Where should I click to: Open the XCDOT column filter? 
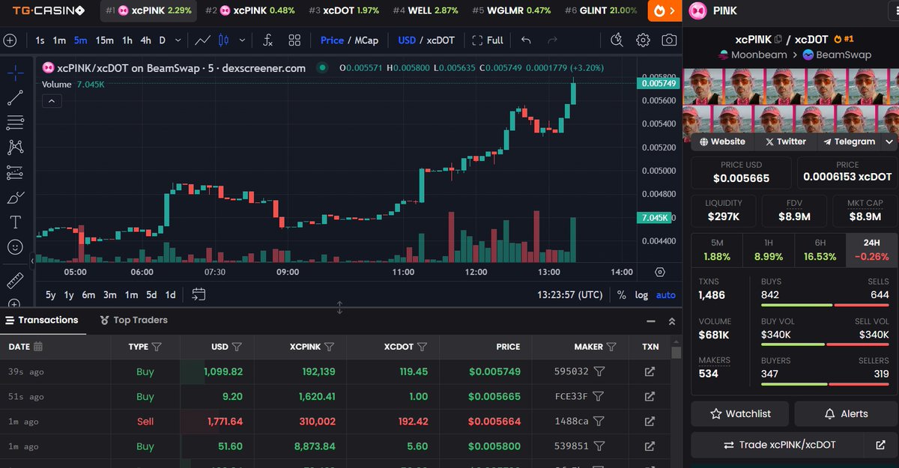click(x=422, y=347)
